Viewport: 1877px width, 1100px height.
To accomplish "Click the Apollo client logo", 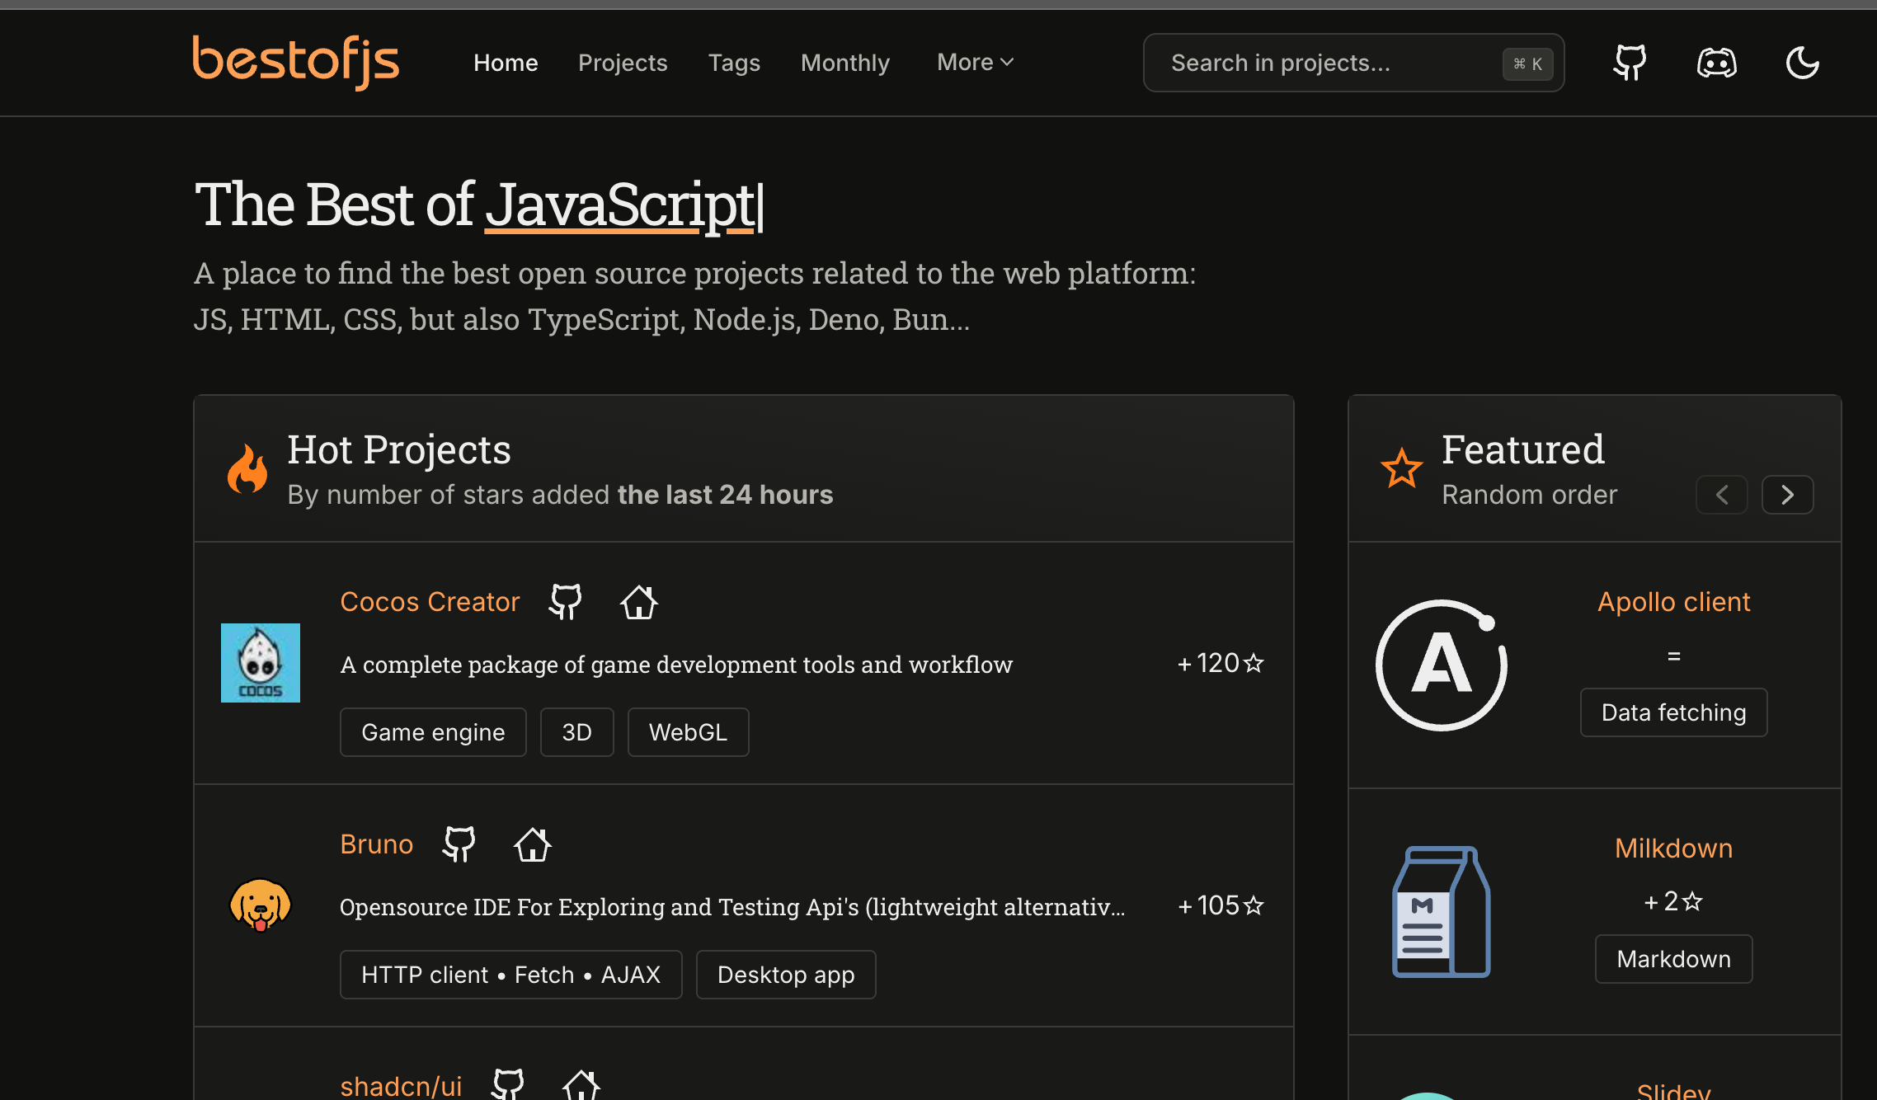I will point(1442,665).
